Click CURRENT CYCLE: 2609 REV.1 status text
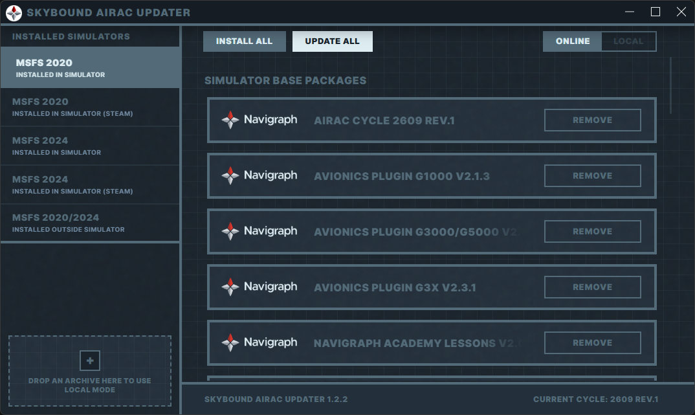This screenshot has height=415, width=695. click(x=596, y=399)
